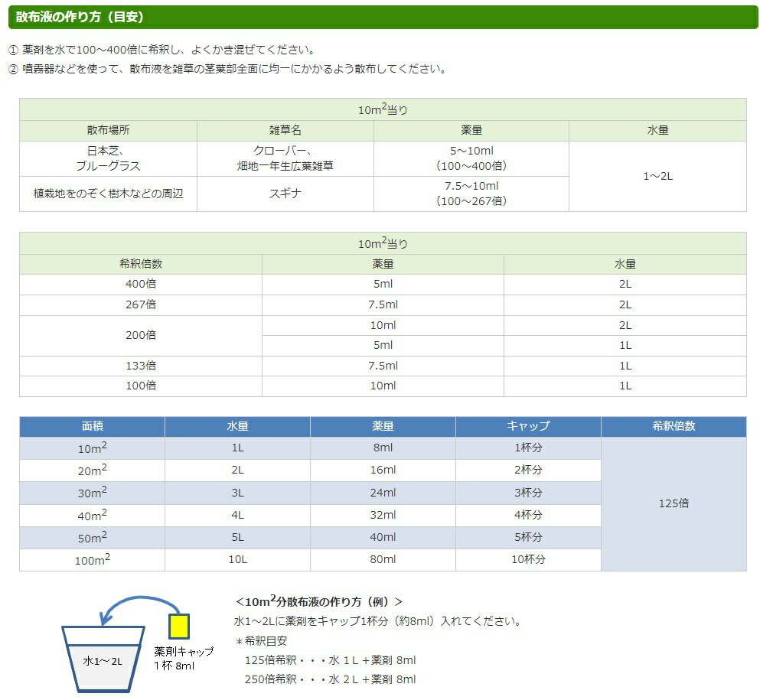Click the 80ml chemical amount cell
760x700 pixels.
[x=383, y=560]
